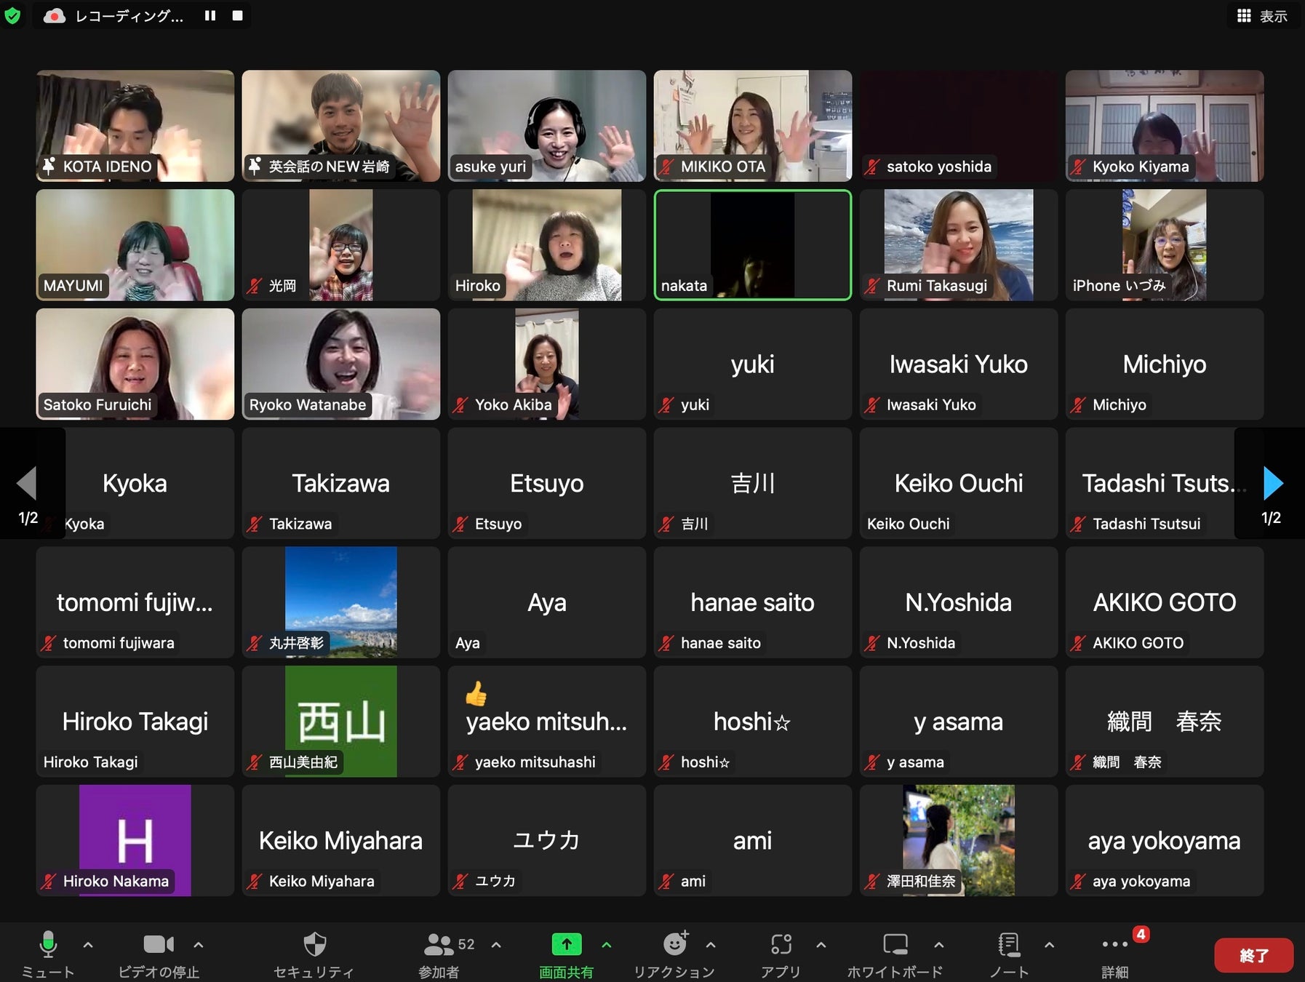
Task: Expand whiteboard options arrow
Action: click(x=938, y=945)
